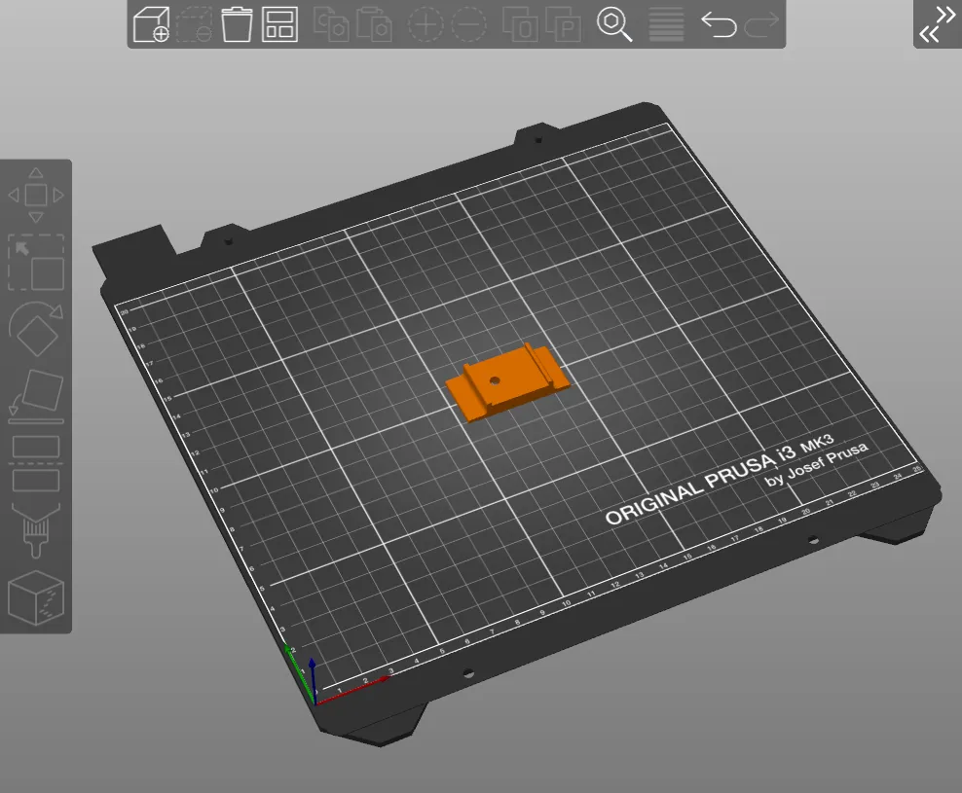
Task: Click the Undo arrow
Action: [x=719, y=24]
